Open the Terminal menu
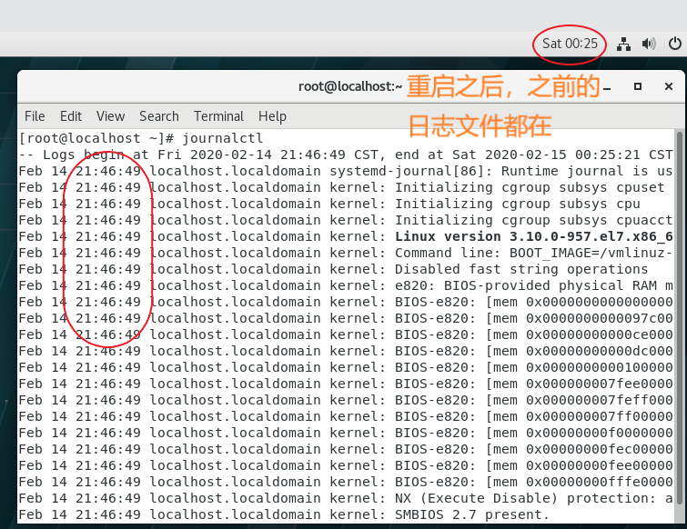 pyautogui.click(x=218, y=116)
